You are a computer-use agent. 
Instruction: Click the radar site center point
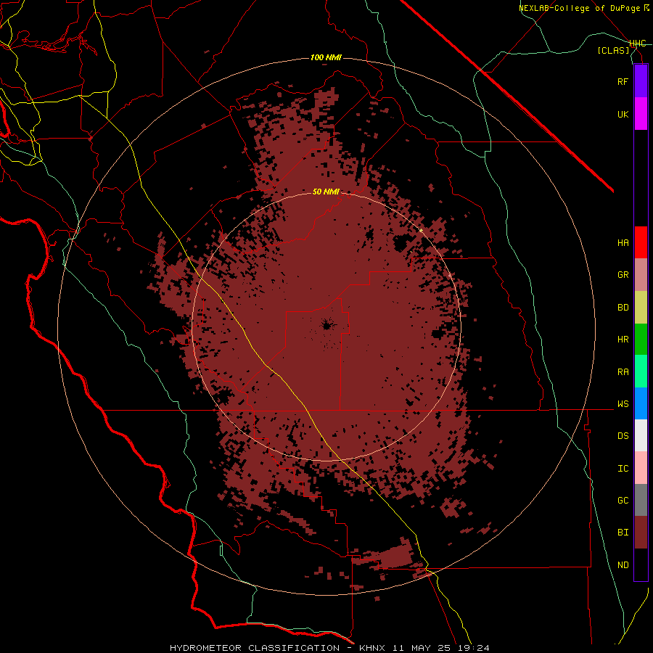pyautogui.click(x=326, y=325)
